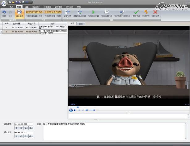Click the new file icon in quick access bar
The height and width of the screenshot is (146, 190).
tap(10, 2)
